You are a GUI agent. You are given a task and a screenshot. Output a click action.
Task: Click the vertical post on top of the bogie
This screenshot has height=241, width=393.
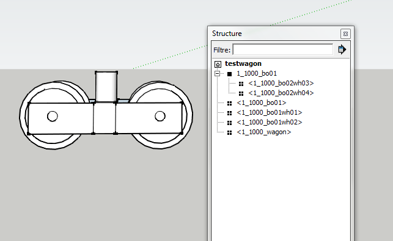click(106, 87)
